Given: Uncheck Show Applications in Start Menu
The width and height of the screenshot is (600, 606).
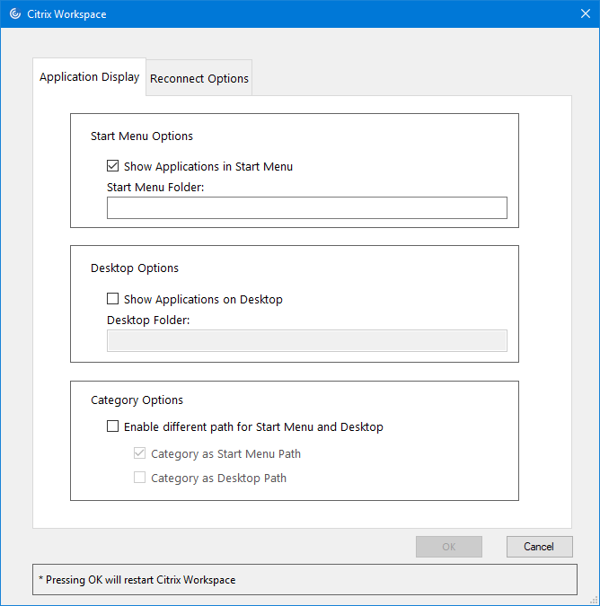Looking at the screenshot, I should [112, 166].
